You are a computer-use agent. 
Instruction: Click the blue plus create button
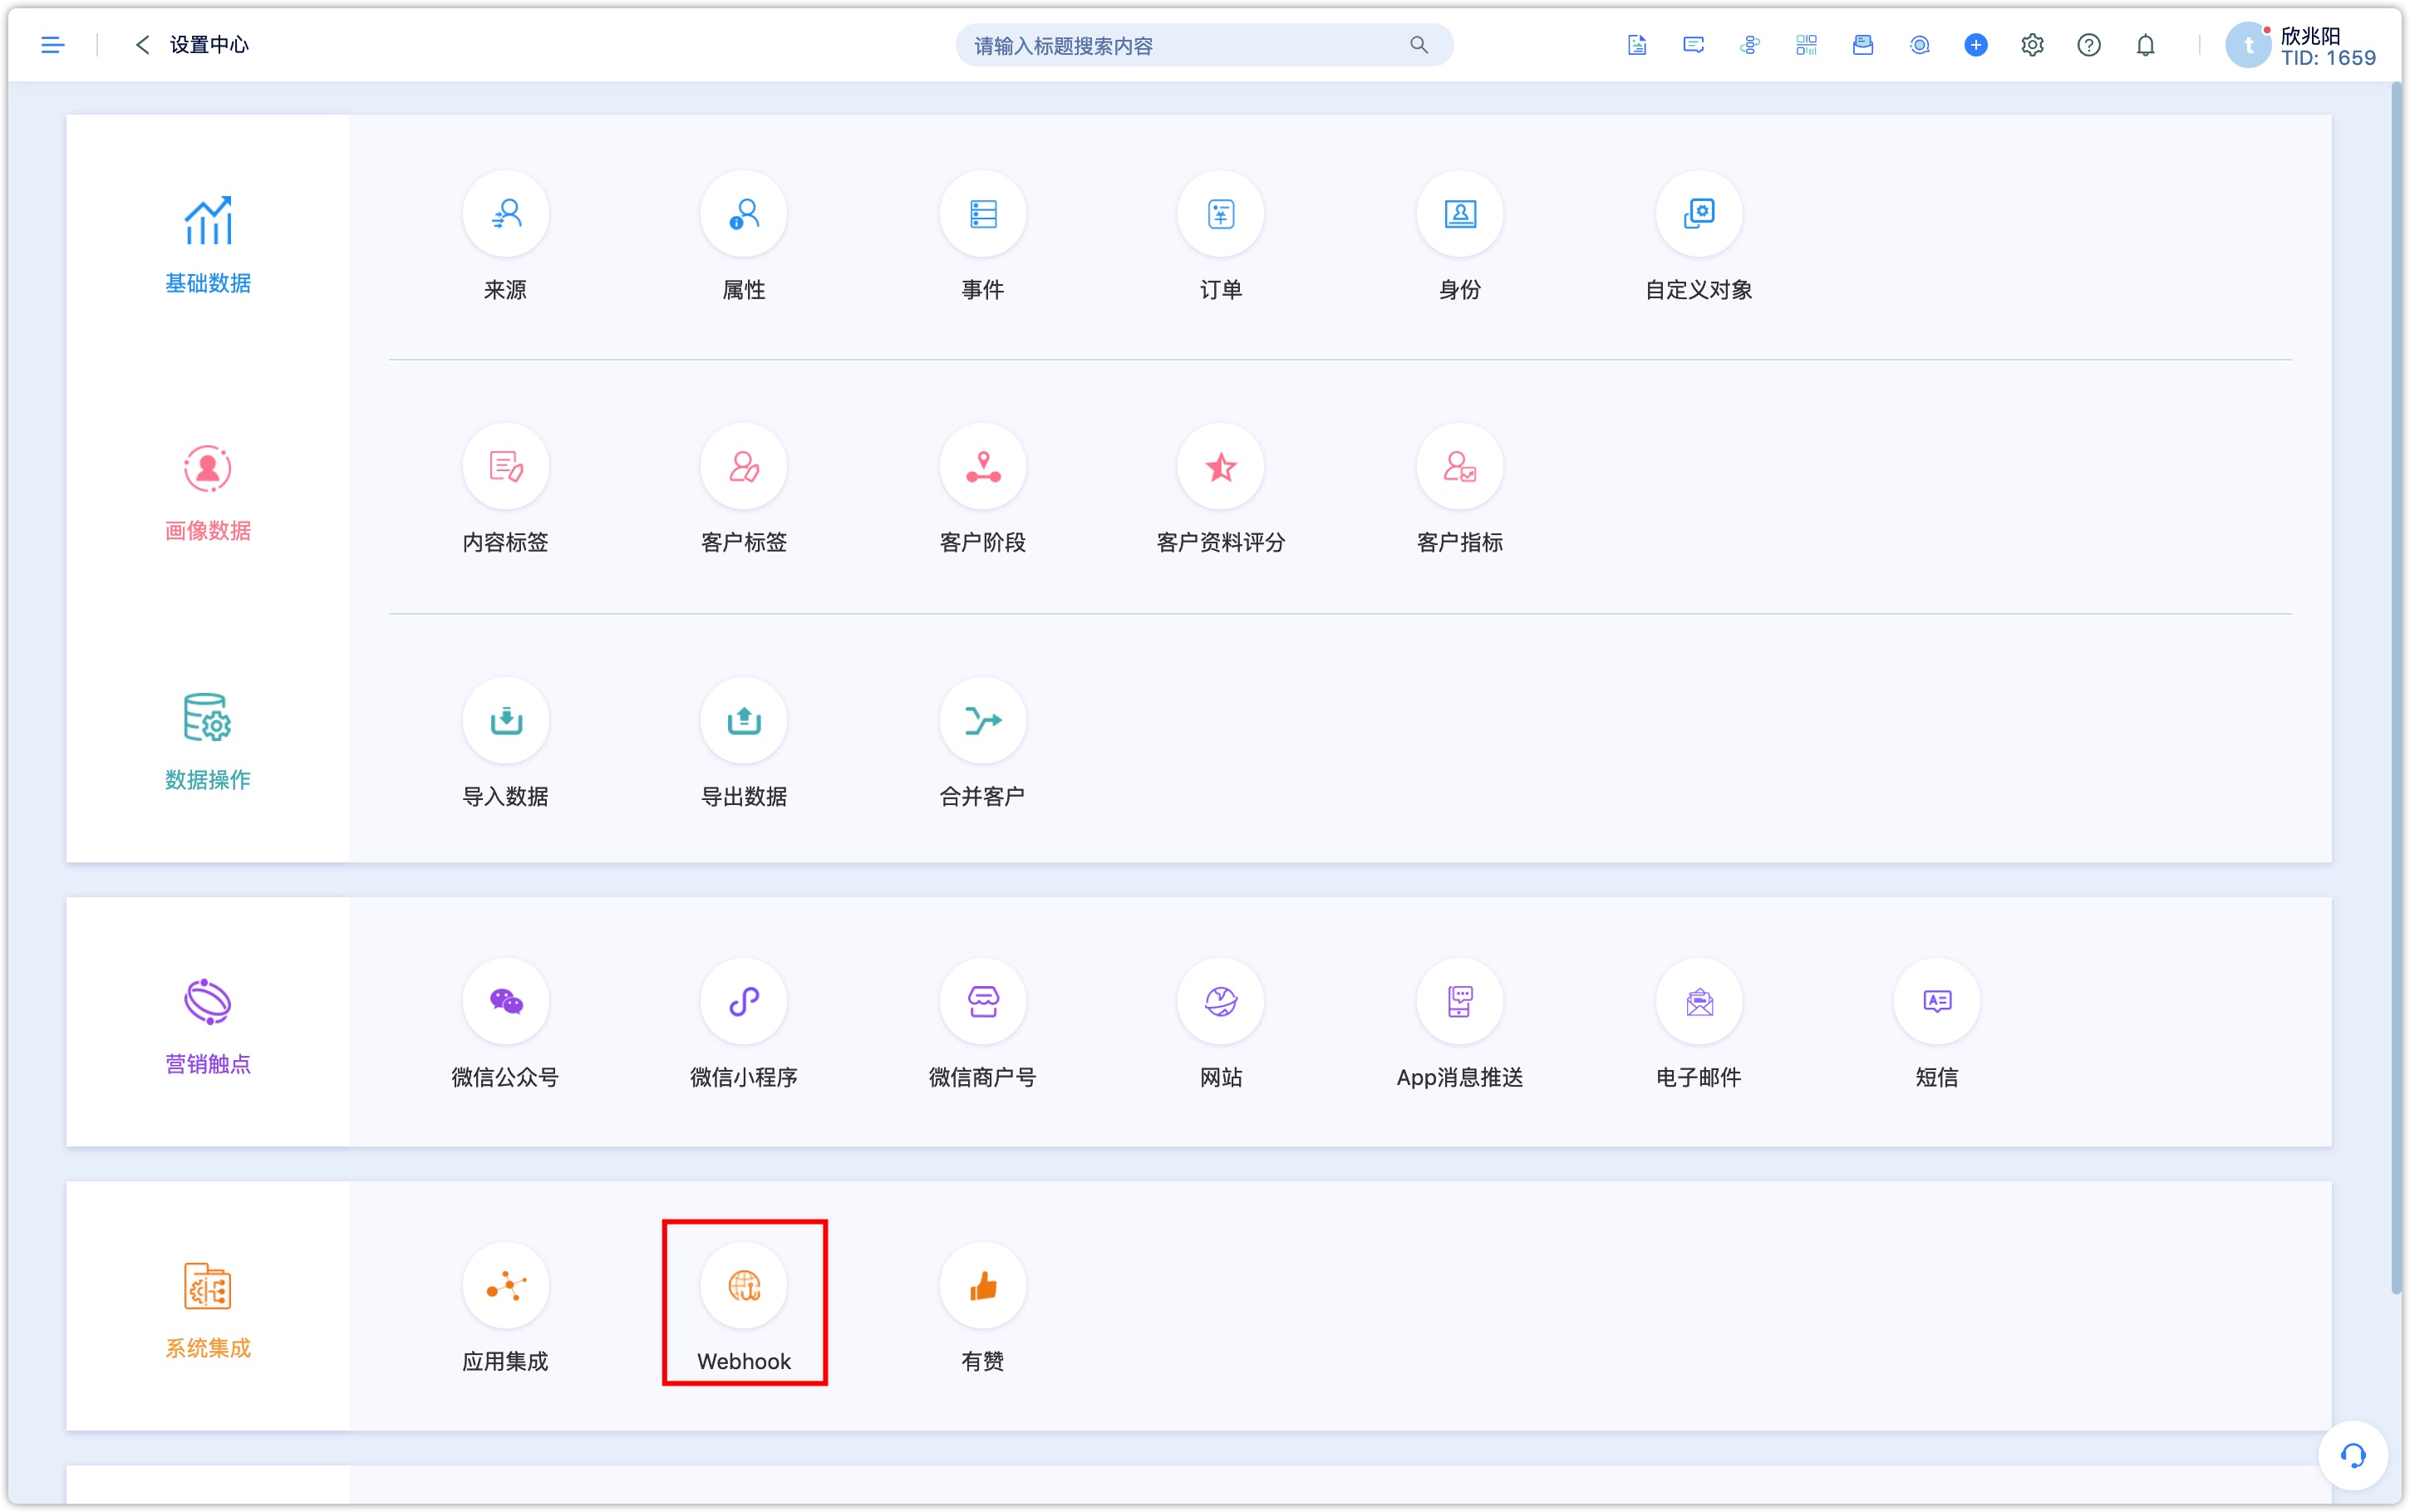tap(1976, 45)
